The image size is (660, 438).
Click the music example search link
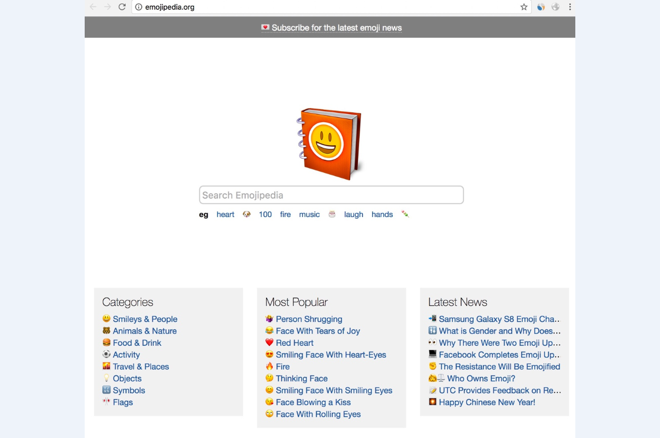(309, 214)
